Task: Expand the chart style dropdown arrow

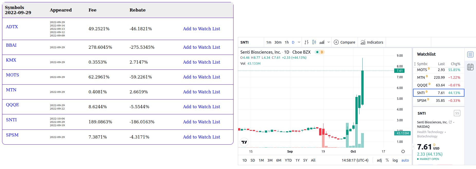Action: [329, 42]
